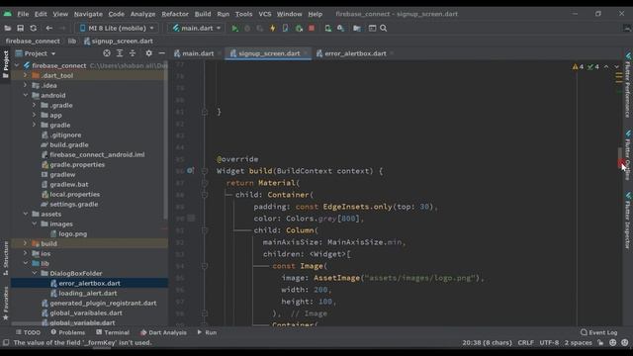The image size is (633, 356).
Task: Click the AVD Manager device icon
Action: (x=327, y=29)
